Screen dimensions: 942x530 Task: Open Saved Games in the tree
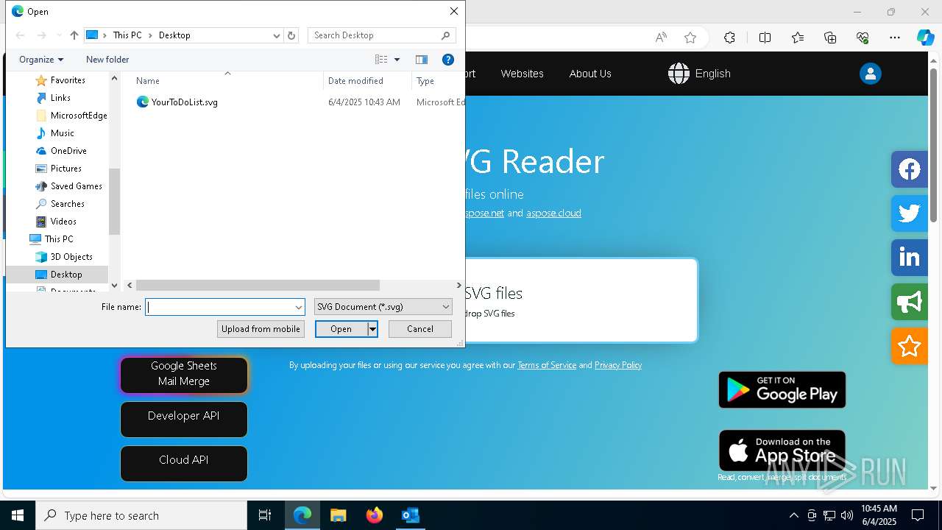pyautogui.click(x=76, y=186)
